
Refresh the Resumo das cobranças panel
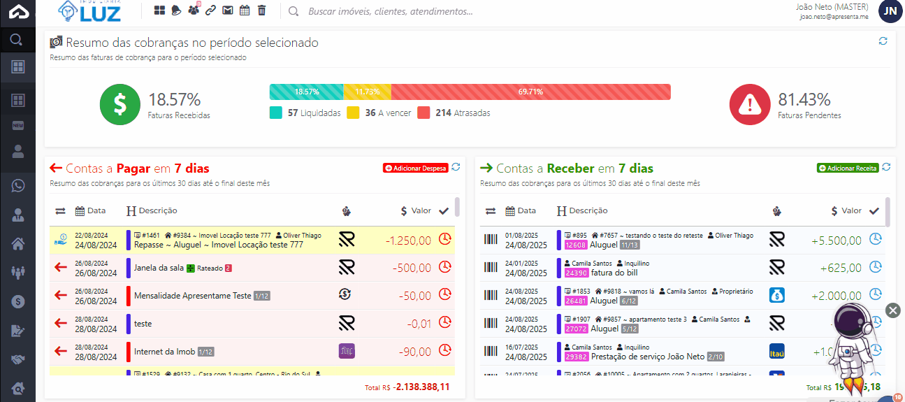[883, 41]
